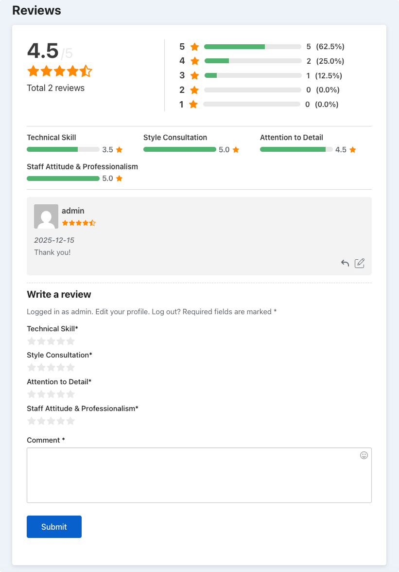Image resolution: width=399 pixels, height=572 pixels.
Task: Click the star beside Staff Attitude & Professionalism's 5.0 score
Action: tap(119, 179)
